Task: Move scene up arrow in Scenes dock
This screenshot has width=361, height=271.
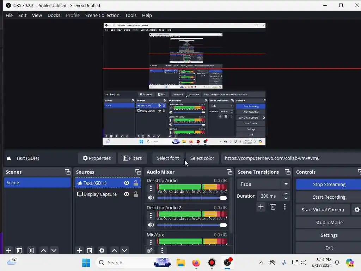Action: tap(43, 251)
